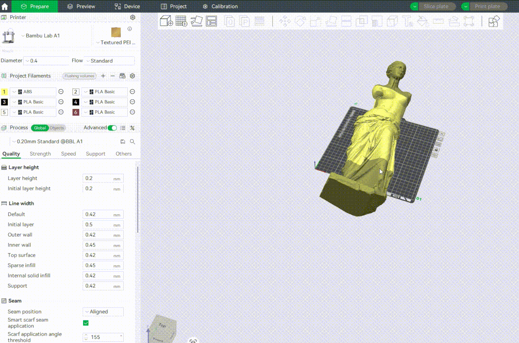Click the brown filament 6 color swatch
This screenshot has width=519, height=343.
point(76,112)
